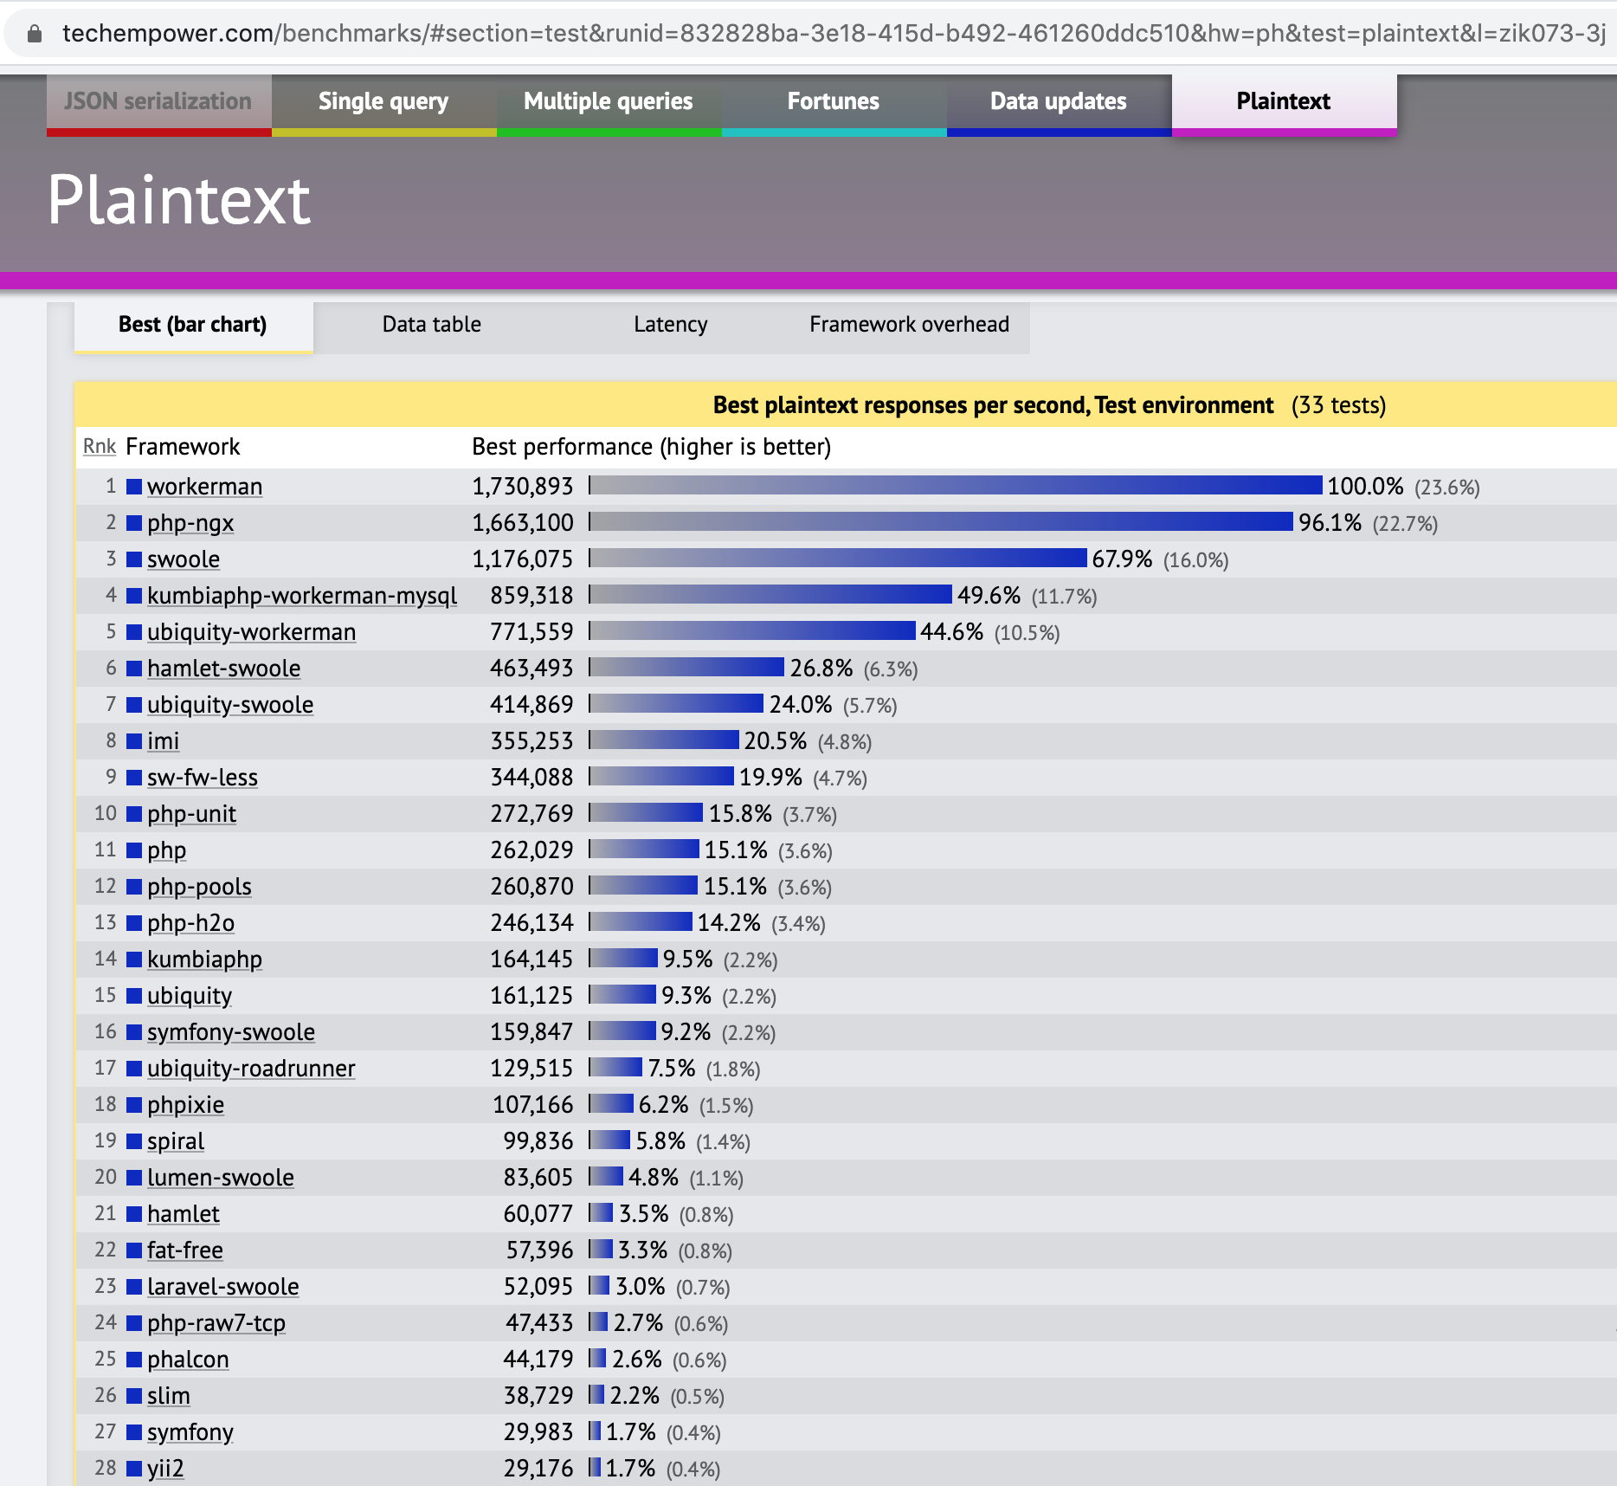Click the hamlet-swoole value 463,493
Screen dimensions: 1617x1486
coord(531,669)
